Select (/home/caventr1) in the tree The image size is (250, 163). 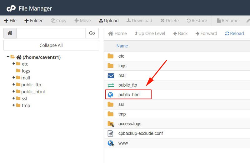click(x=42, y=57)
